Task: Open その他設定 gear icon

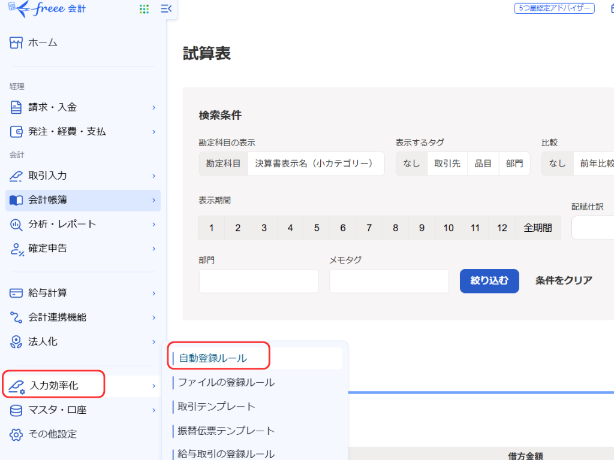Action: tap(16, 434)
